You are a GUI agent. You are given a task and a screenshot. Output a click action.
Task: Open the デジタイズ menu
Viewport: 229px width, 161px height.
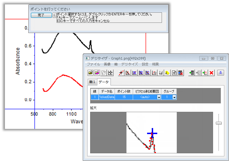[129, 64]
